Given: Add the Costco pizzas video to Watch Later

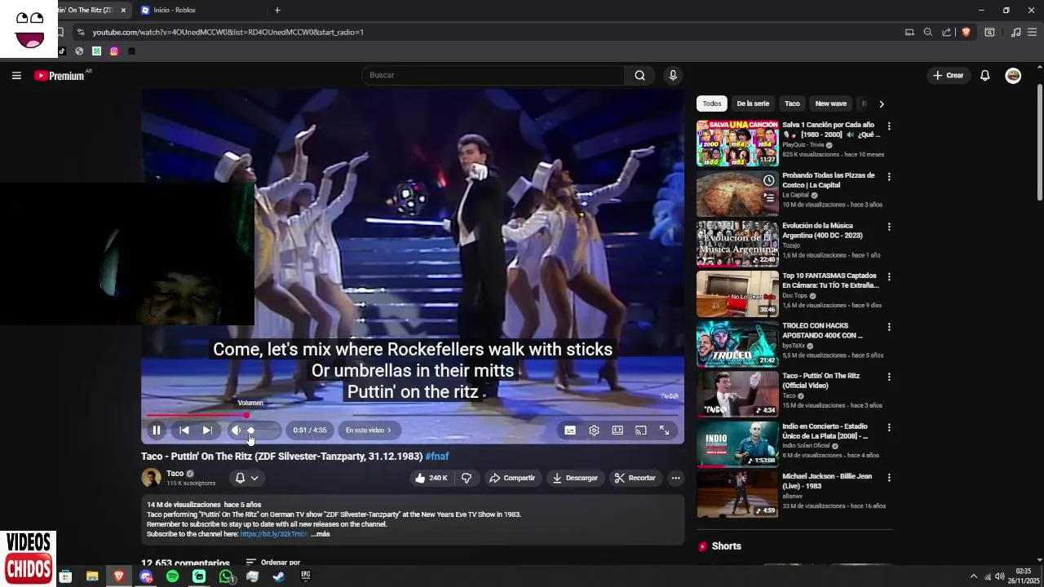Looking at the screenshot, I should pos(768,180).
